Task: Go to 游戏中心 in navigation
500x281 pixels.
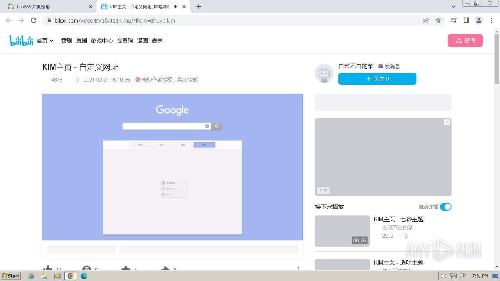Action: pos(102,41)
